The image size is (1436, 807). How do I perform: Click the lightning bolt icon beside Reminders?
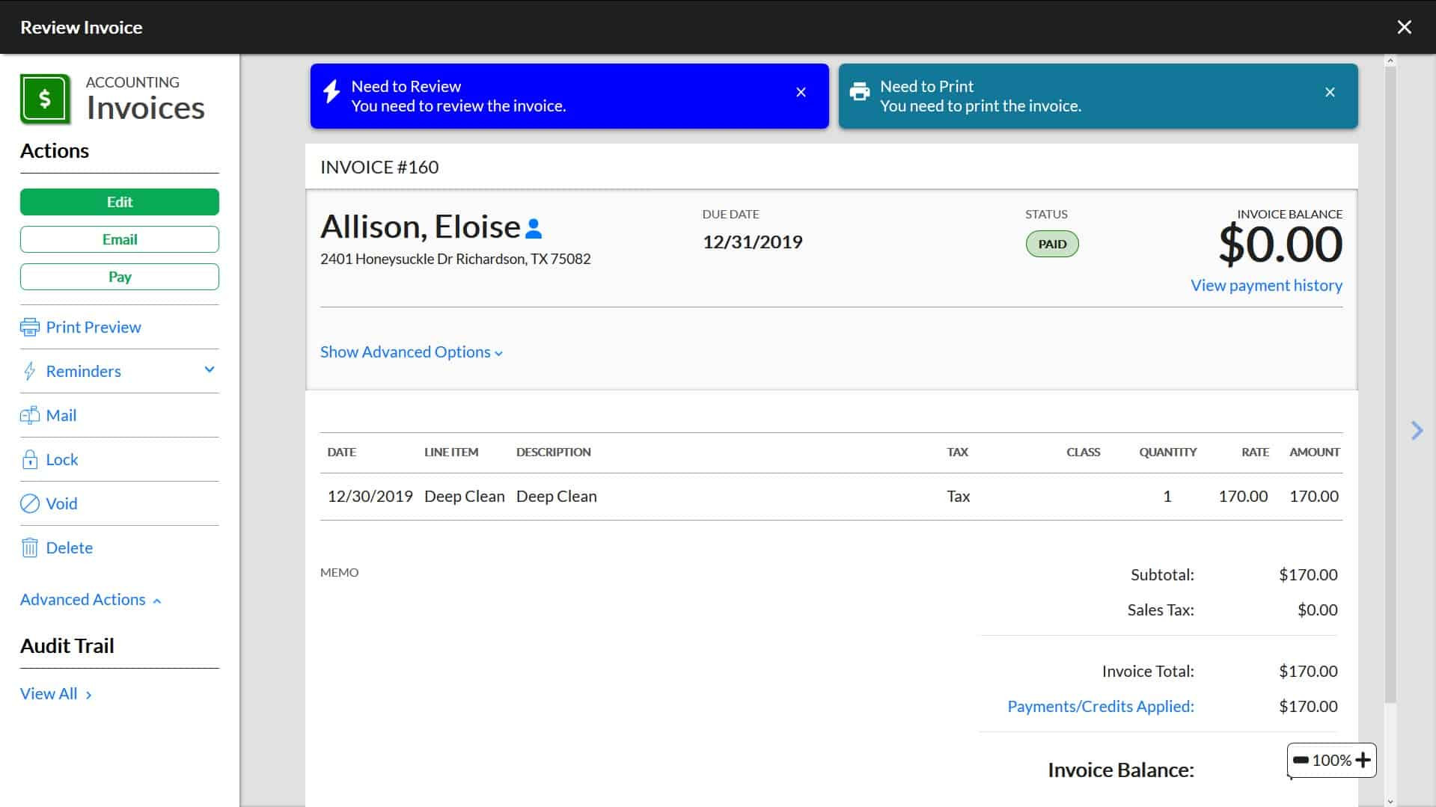pos(29,371)
